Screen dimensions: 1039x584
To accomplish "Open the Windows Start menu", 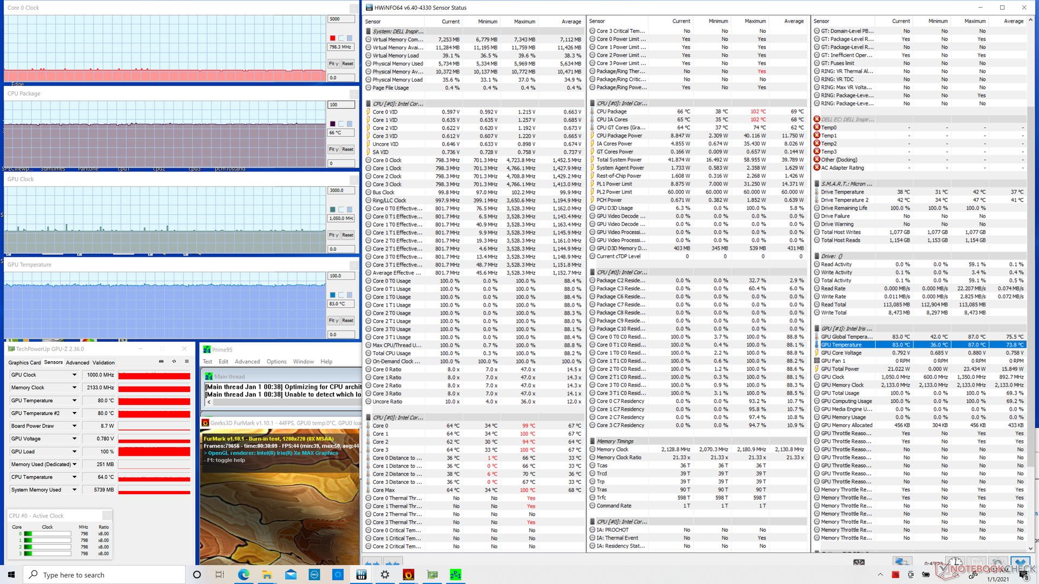I will 11,575.
